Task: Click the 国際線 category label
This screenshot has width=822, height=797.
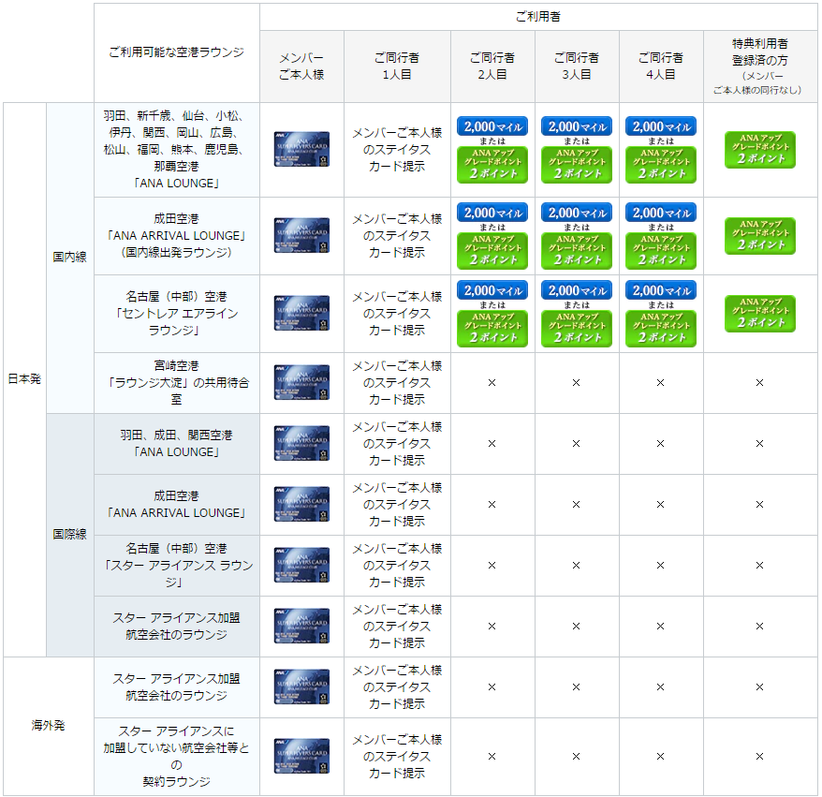Action: point(69,535)
